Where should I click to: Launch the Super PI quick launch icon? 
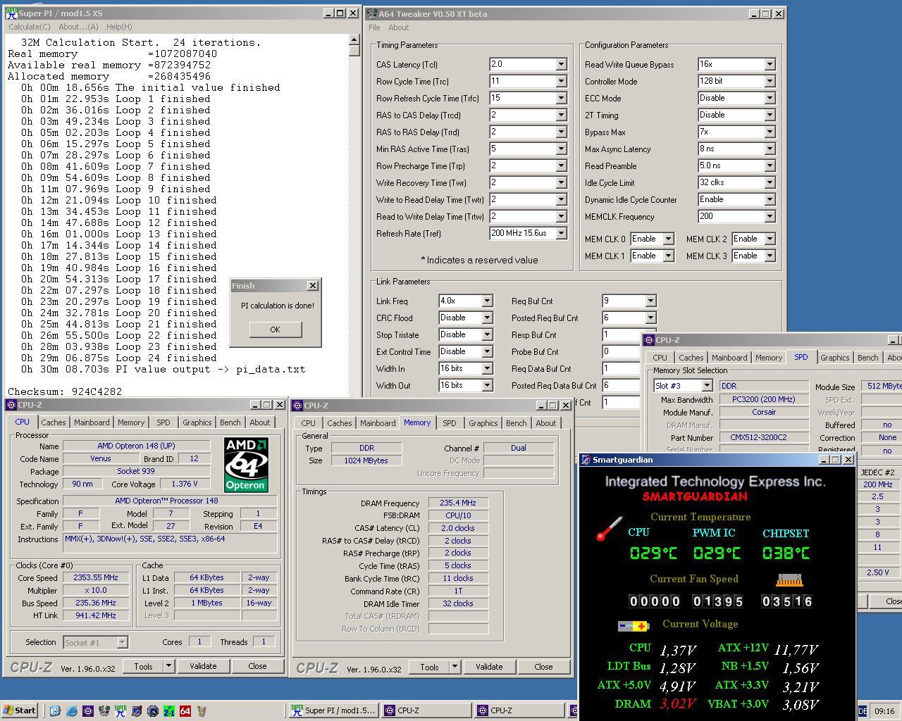tap(121, 711)
